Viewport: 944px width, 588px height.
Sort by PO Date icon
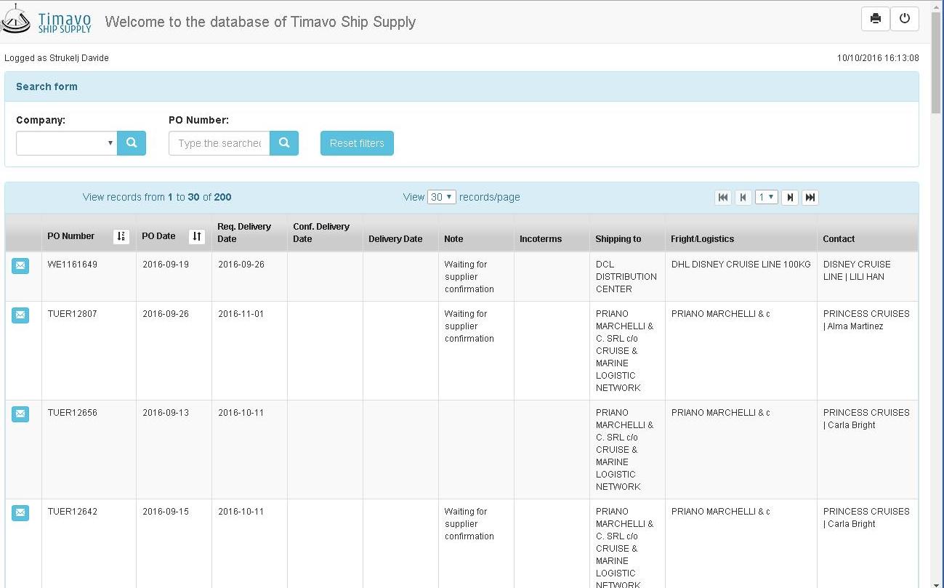pos(197,236)
